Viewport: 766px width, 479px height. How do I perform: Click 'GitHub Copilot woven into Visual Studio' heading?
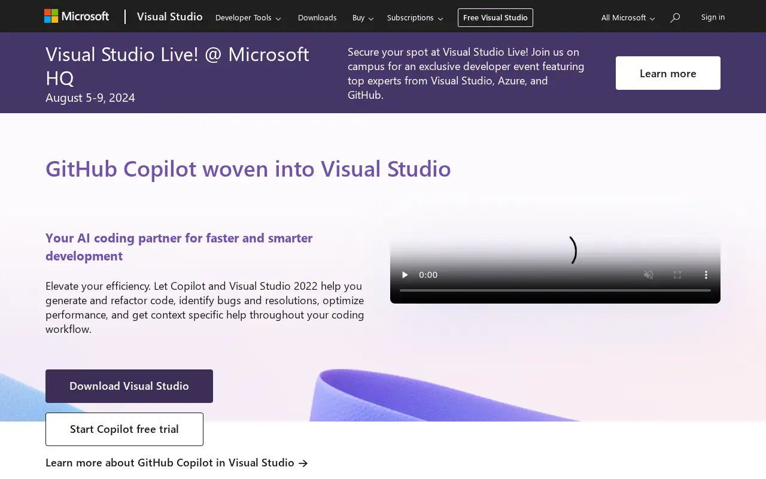248,168
